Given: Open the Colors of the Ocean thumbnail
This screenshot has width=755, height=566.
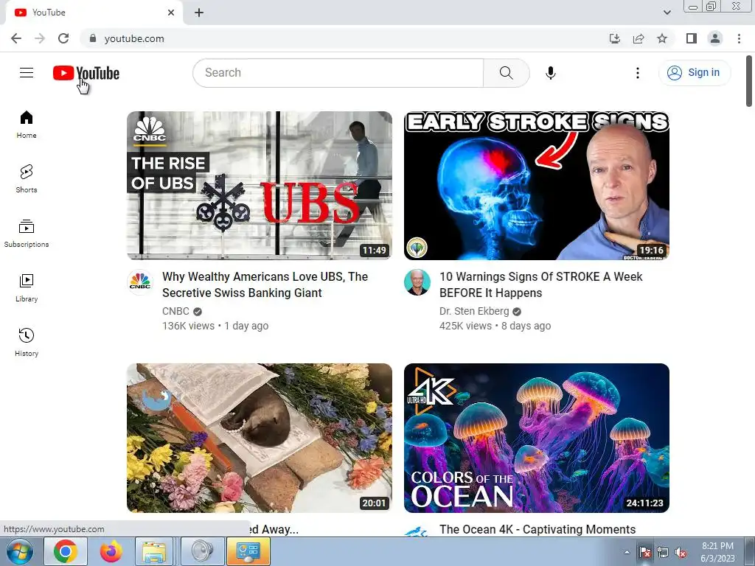Looking at the screenshot, I should click(537, 438).
